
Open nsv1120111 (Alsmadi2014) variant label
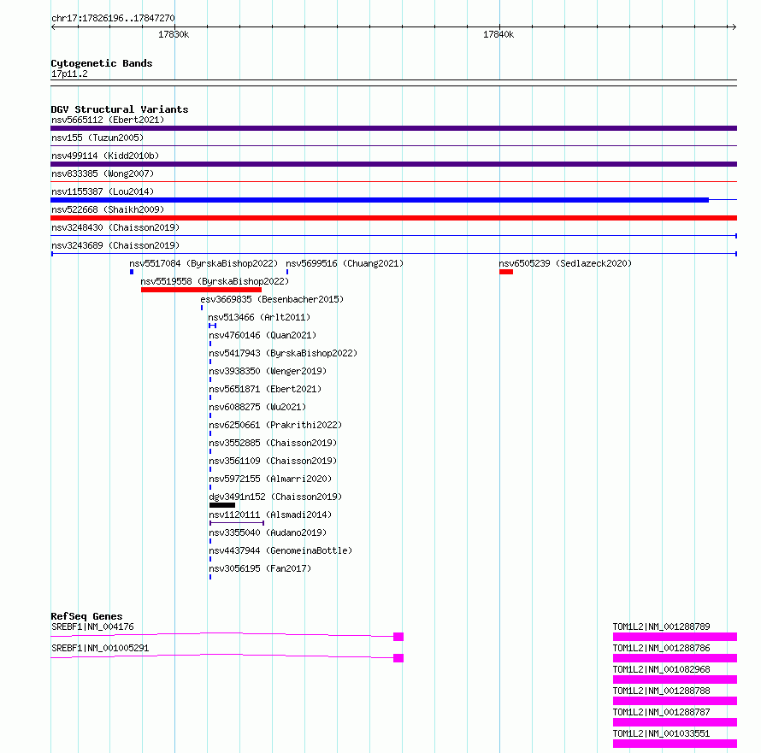pyautogui.click(x=270, y=515)
